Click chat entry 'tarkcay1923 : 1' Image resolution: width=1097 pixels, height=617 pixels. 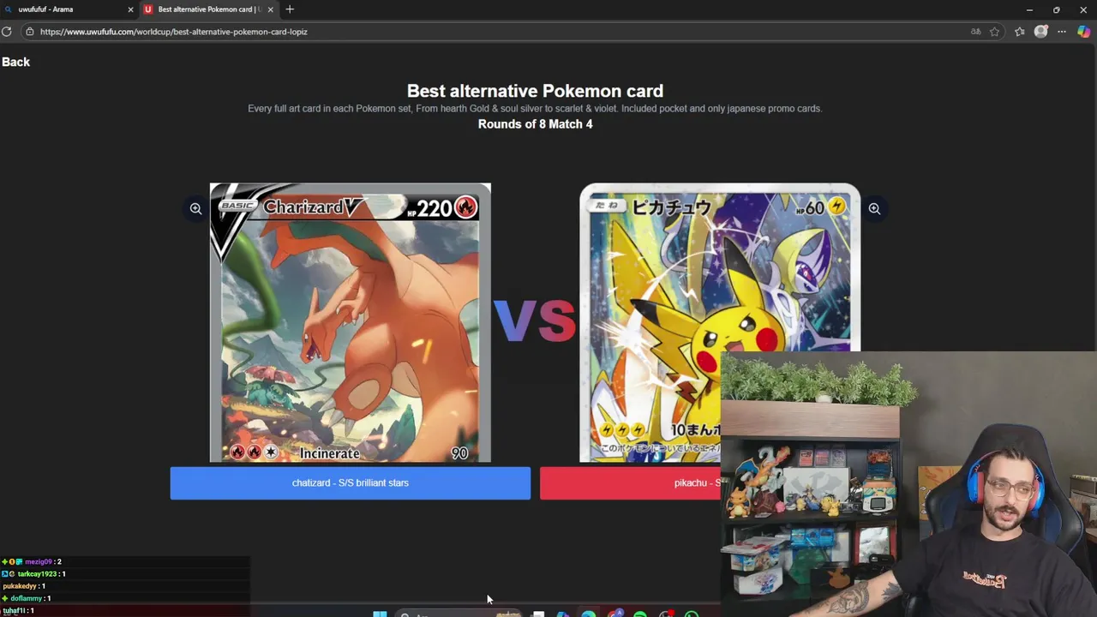34,573
